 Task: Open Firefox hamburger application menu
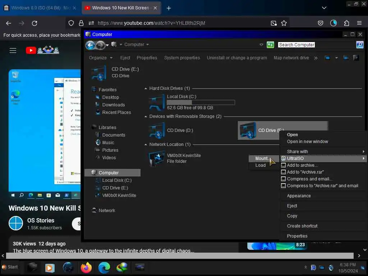[359, 23]
